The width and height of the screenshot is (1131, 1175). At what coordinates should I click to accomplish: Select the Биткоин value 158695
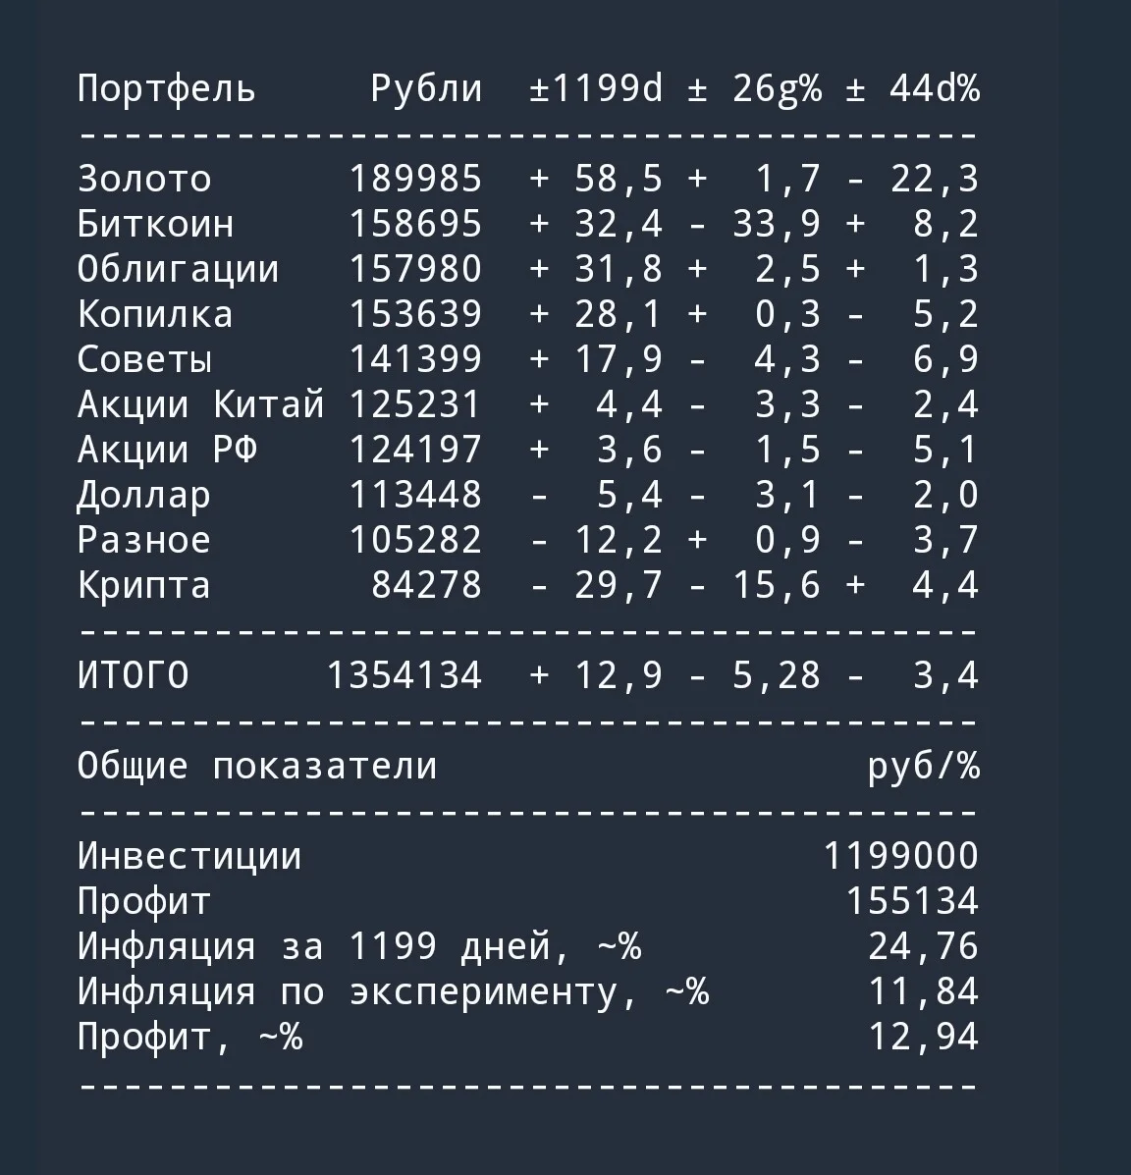pyautogui.click(x=416, y=223)
